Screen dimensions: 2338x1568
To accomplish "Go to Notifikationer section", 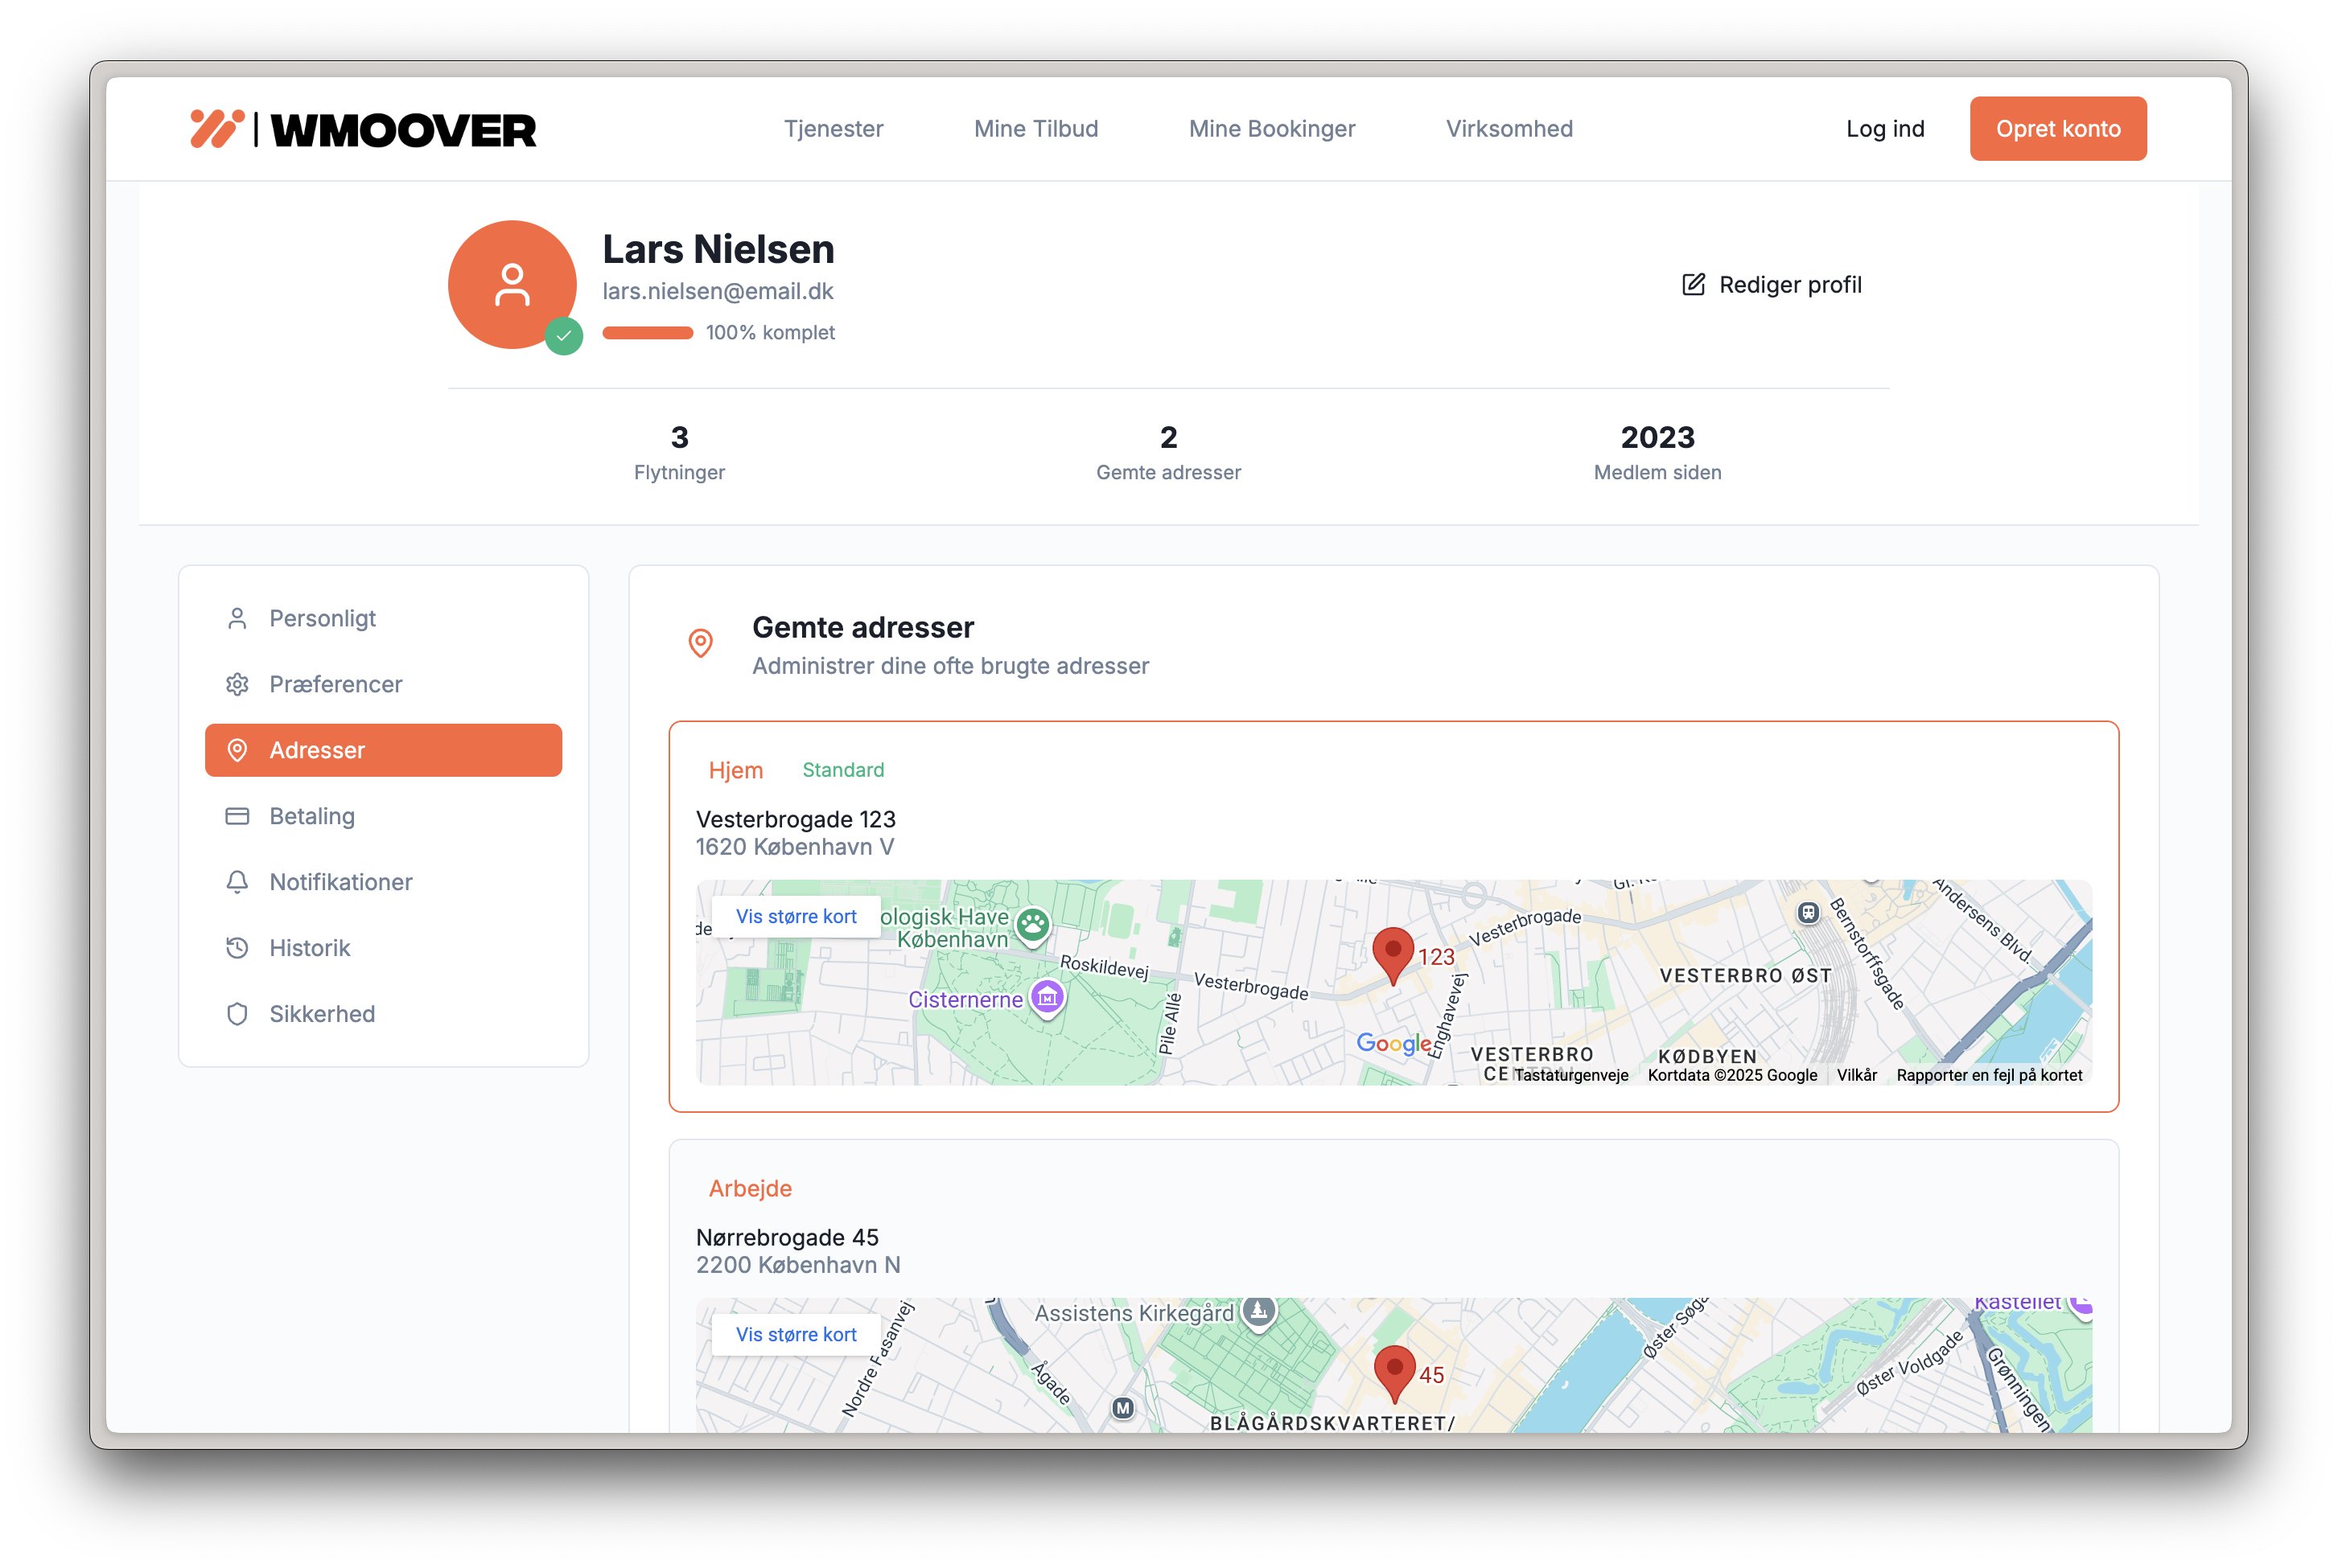I will point(340,882).
